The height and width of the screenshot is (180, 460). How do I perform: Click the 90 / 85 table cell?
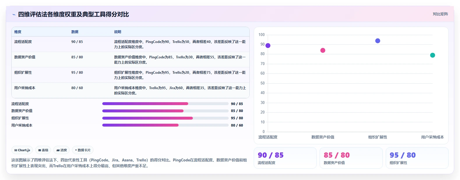click(77, 42)
